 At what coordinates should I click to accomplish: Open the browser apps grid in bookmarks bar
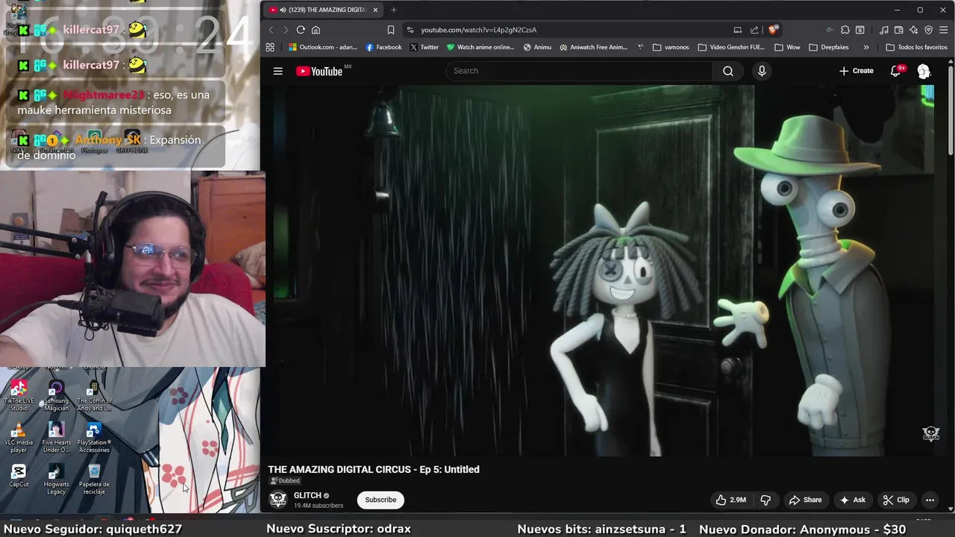[270, 47]
